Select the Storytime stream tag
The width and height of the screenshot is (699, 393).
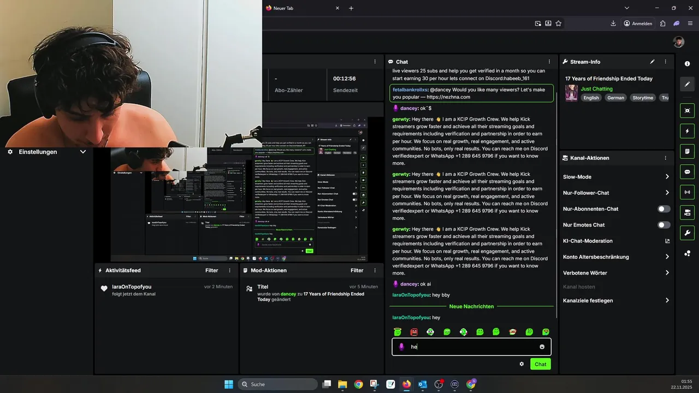coord(643,98)
